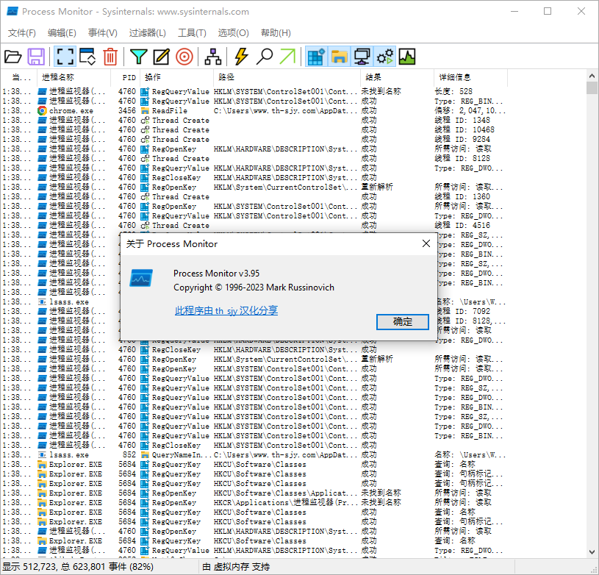The width and height of the screenshot is (599, 575).
Task: Sort by the 操作 column header
Action: (x=176, y=77)
